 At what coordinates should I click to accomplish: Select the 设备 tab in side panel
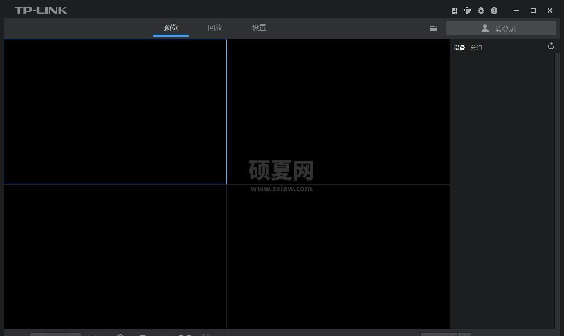460,48
